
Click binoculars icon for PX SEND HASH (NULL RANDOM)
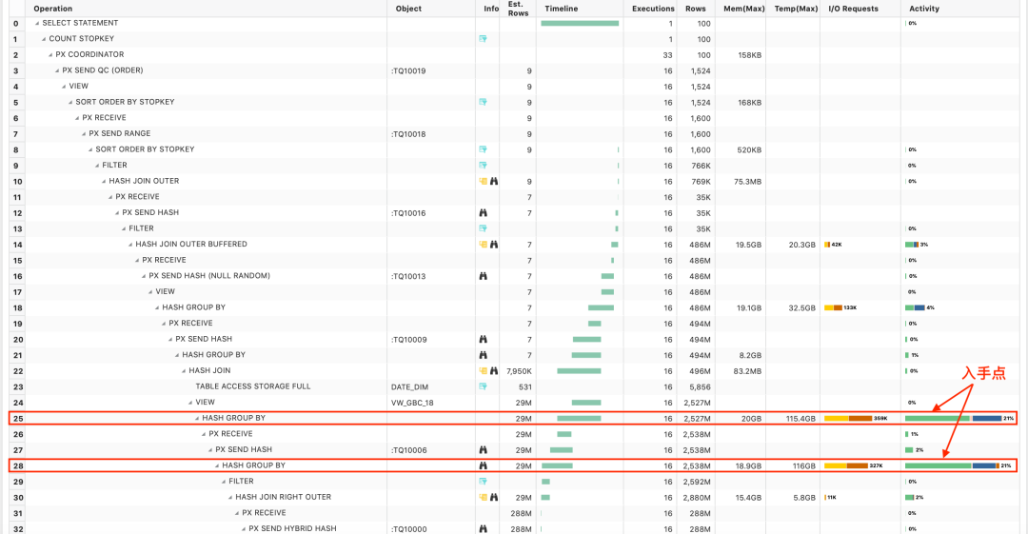[484, 276]
